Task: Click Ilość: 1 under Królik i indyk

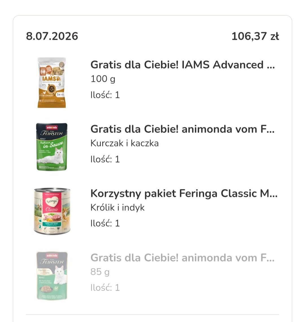Action: 105,224
